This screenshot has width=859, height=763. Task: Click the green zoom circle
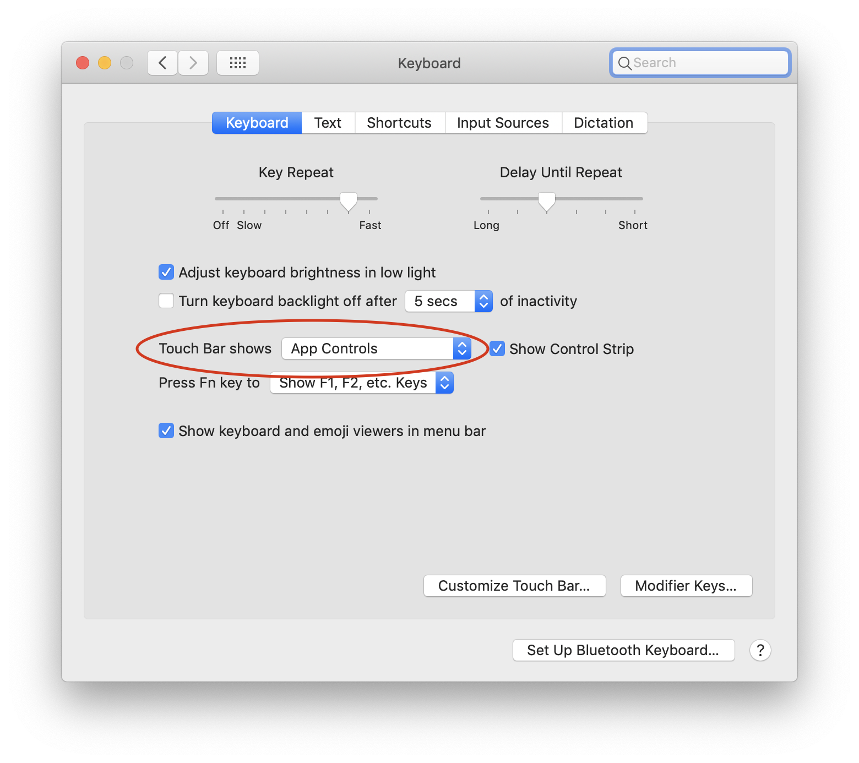pos(126,62)
